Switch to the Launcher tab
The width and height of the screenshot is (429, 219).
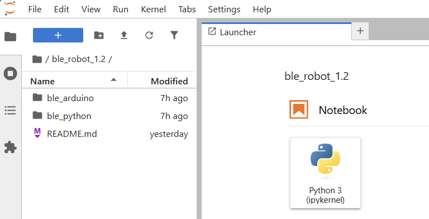[x=277, y=32]
